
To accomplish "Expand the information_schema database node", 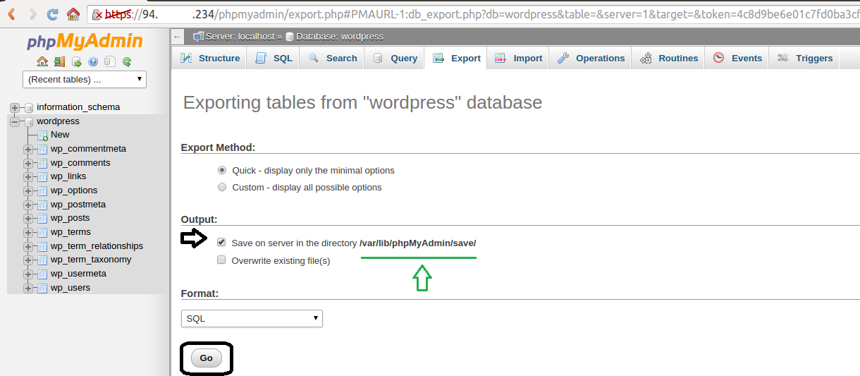I will pos(14,107).
